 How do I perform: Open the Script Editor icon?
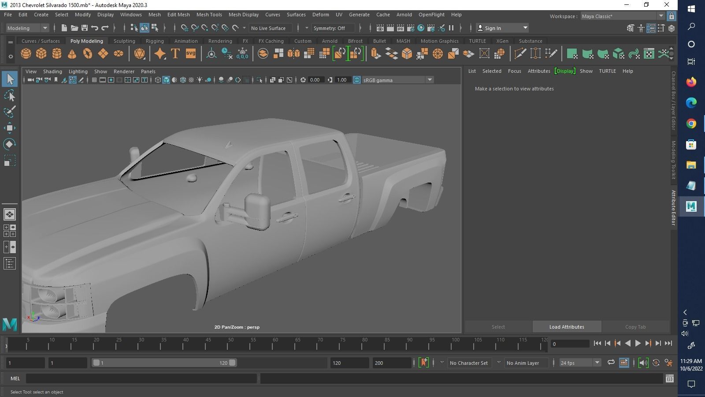[x=670, y=378]
